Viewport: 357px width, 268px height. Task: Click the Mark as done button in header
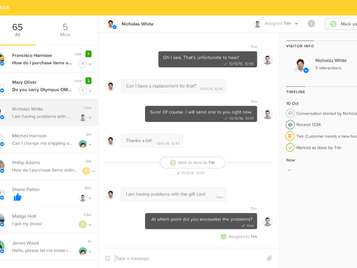342,24
